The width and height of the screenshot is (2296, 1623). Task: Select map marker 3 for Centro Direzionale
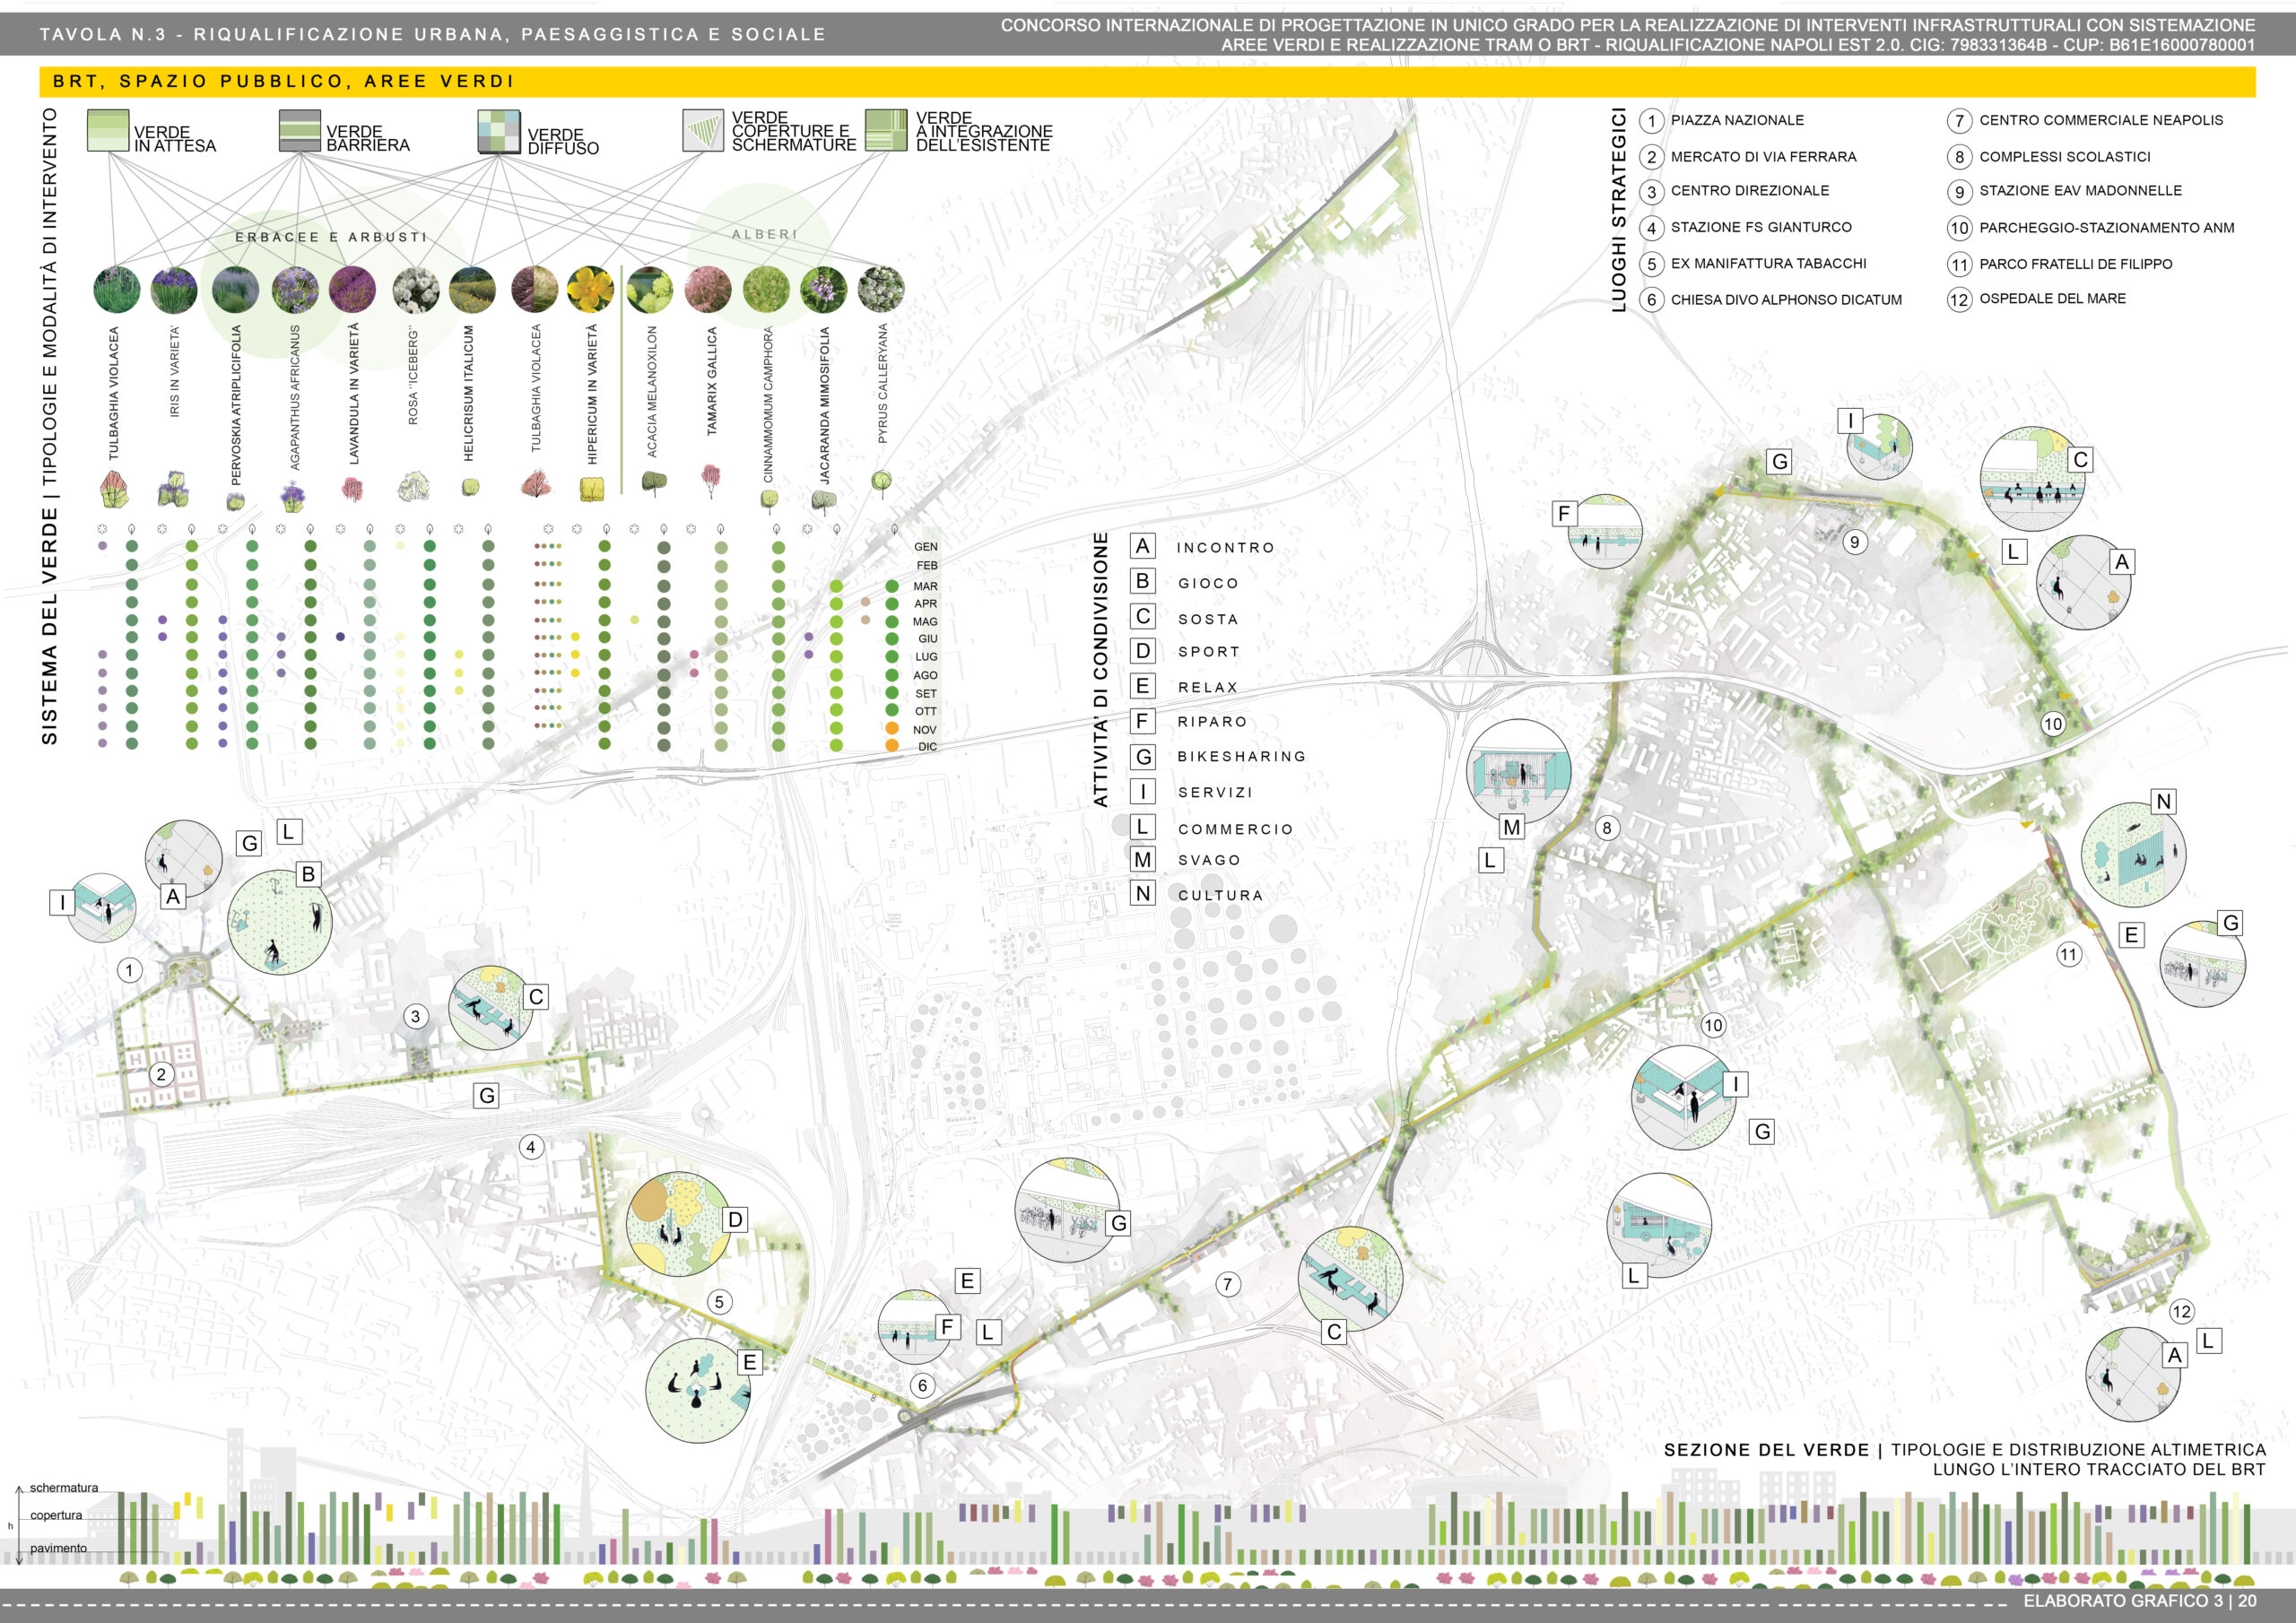tap(416, 1016)
